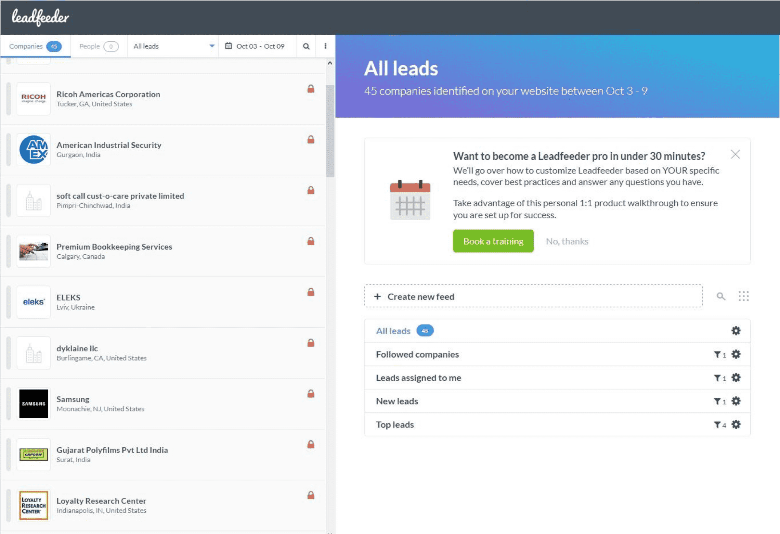780x534 pixels.
Task: Select company name ELEKS
Action: [69, 298]
